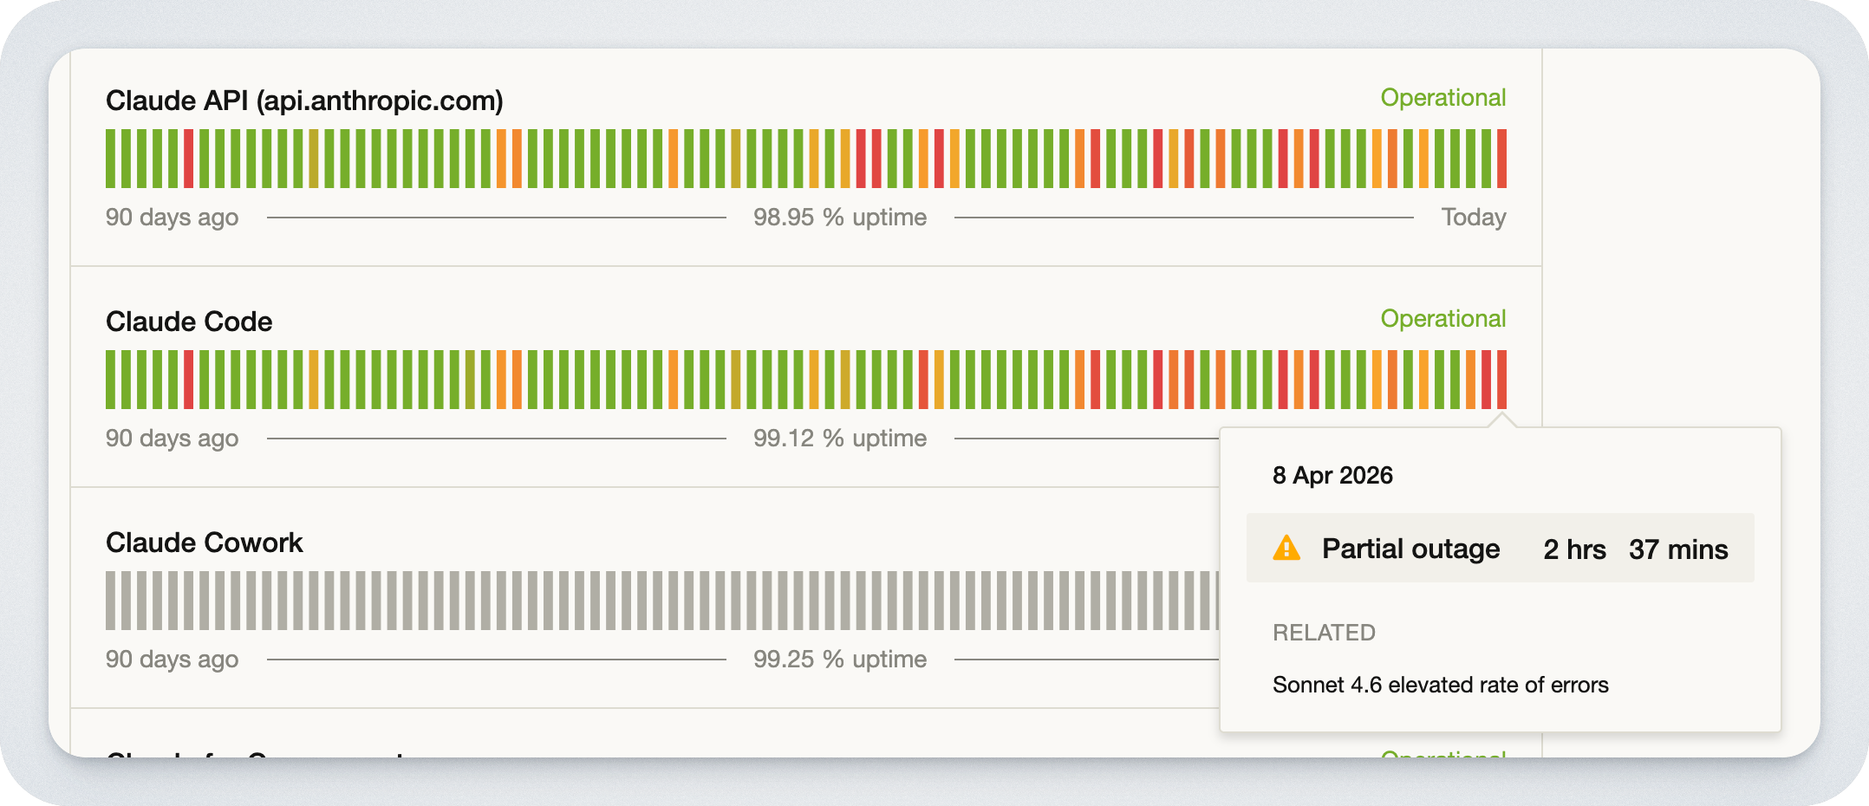This screenshot has width=1869, height=806.
Task: Select the rightmost red bar in the Claude Code chart
Action: (1501, 380)
